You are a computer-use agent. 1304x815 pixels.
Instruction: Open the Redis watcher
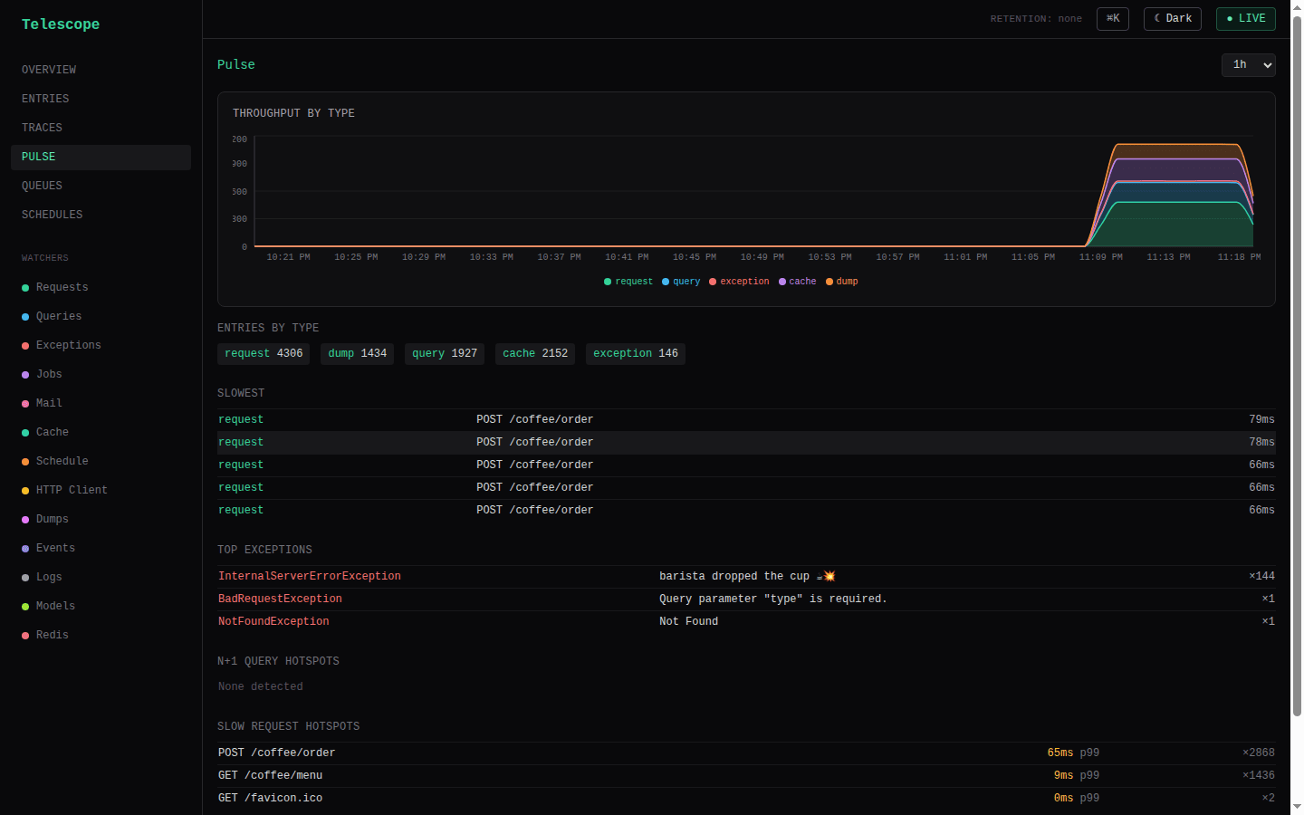point(101,635)
